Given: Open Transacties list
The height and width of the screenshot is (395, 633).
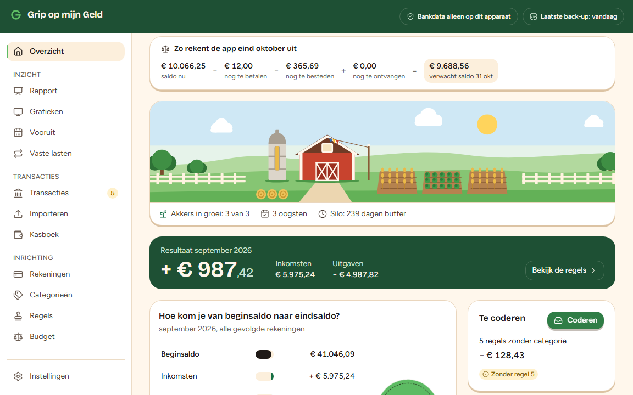Looking at the screenshot, I should pyautogui.click(x=66, y=193).
